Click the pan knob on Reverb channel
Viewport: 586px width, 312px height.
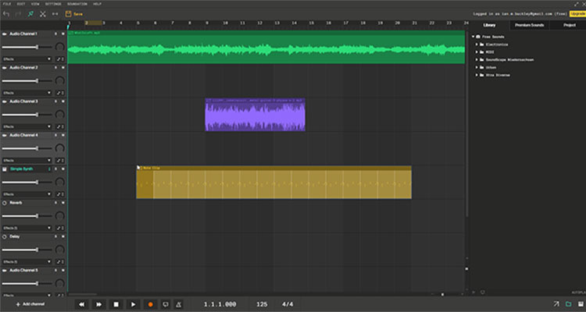click(59, 216)
